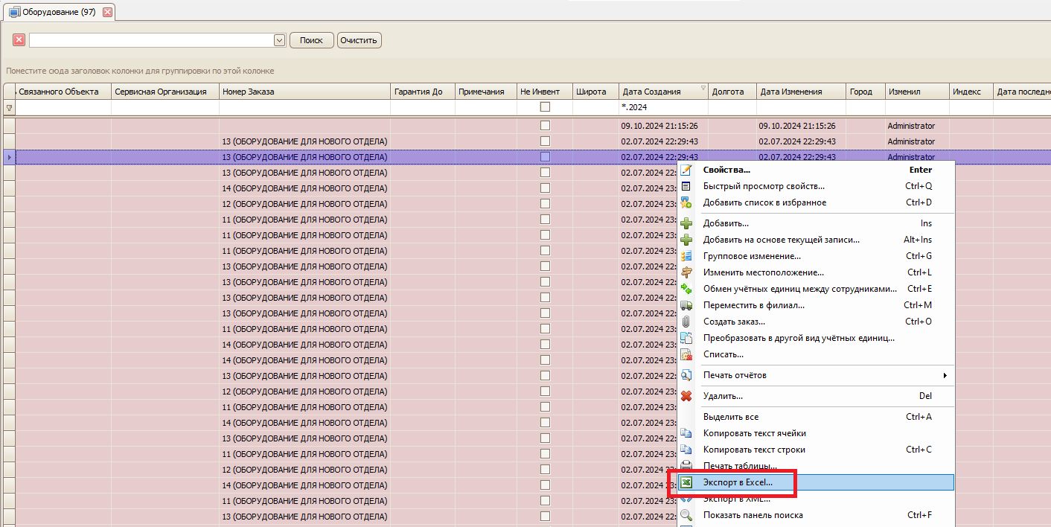The image size is (1051, 527).
Task: Click the magnifier icon for Показать панель поиска
Action: [686, 515]
